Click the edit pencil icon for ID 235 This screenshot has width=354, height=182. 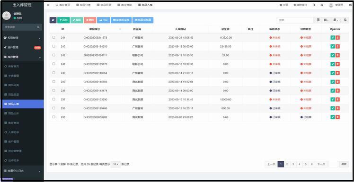pos(333,117)
